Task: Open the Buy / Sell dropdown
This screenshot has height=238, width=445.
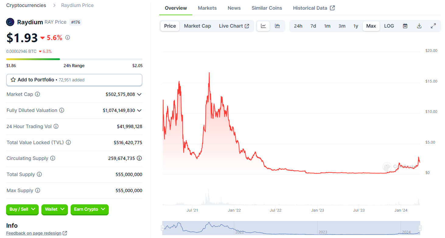Action: pyautogui.click(x=22, y=209)
